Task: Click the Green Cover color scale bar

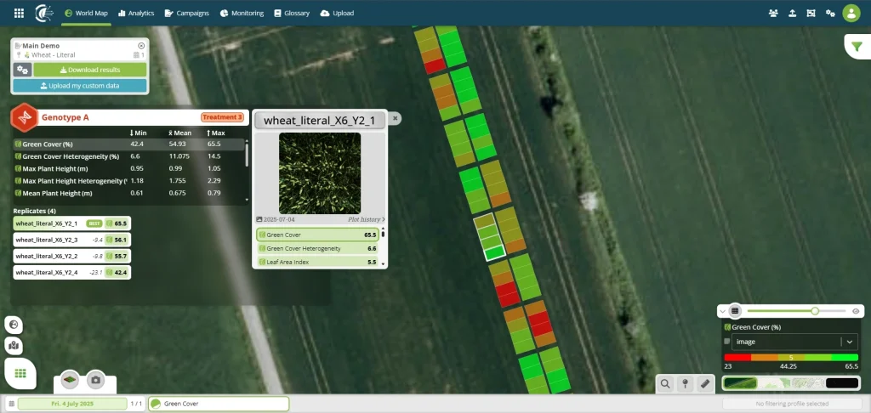Action: click(791, 358)
